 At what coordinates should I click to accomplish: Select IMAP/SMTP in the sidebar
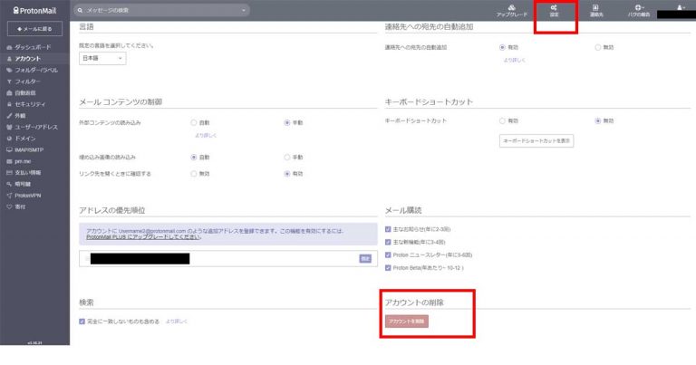pos(30,149)
